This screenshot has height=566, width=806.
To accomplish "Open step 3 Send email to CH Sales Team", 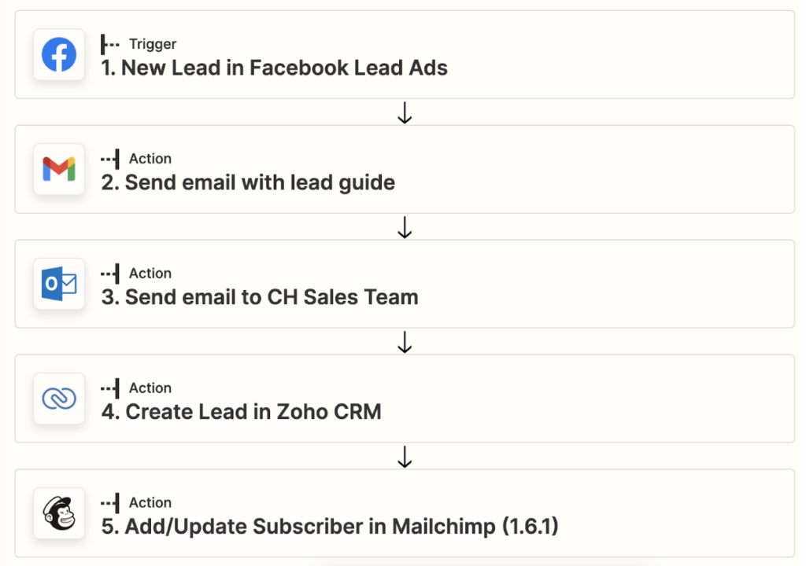I will 405,284.
